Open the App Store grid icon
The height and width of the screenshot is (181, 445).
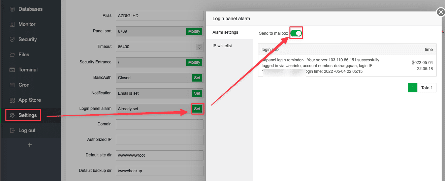(12, 100)
